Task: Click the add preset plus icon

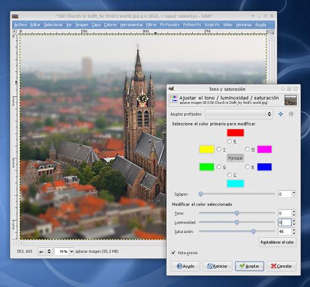Action: (x=281, y=114)
